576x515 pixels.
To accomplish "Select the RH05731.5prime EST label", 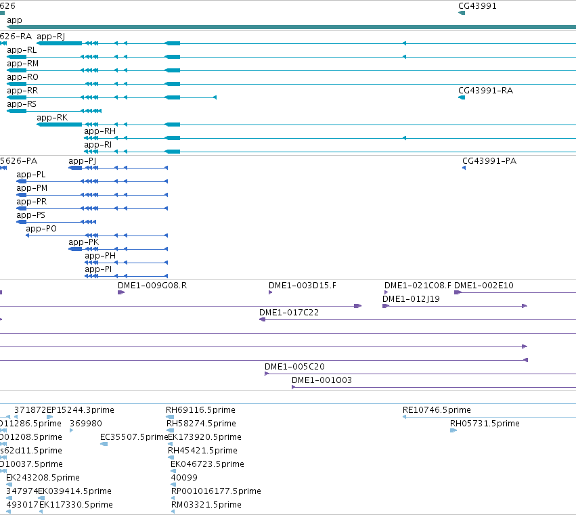I will click(x=485, y=424).
